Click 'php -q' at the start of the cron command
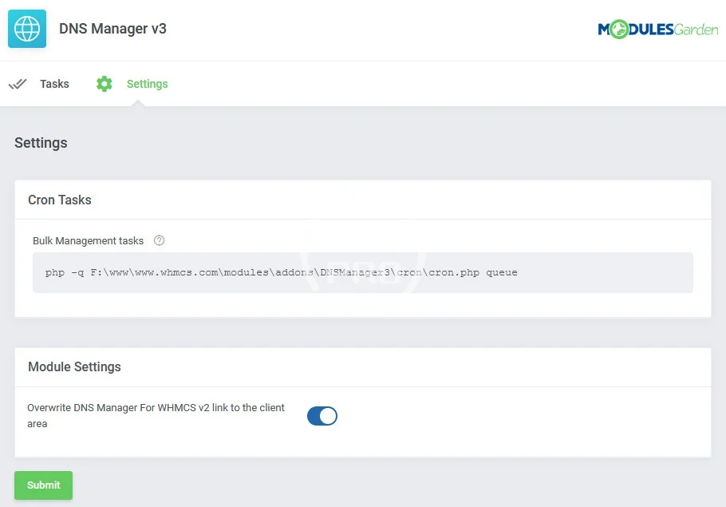Image resolution: width=726 pixels, height=507 pixels. coord(64,273)
